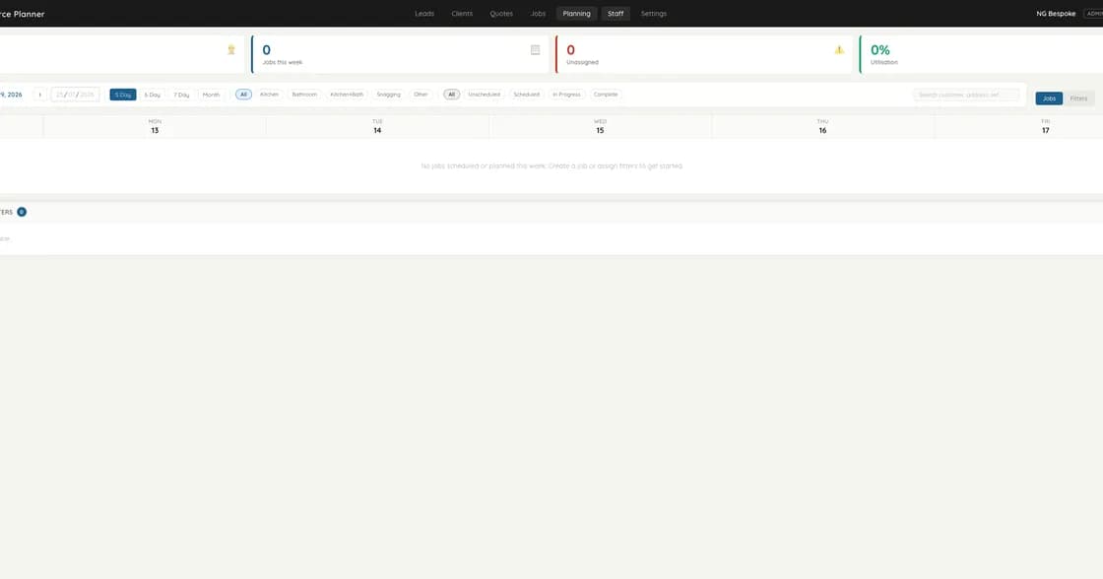Switch to 6 Day view

(152, 95)
